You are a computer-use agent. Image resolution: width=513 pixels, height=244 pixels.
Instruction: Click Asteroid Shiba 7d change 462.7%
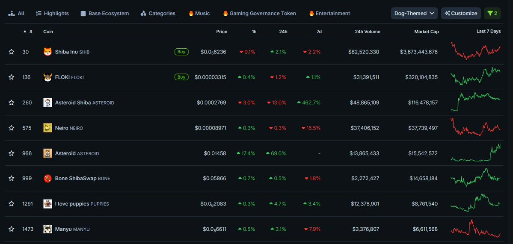(308, 103)
